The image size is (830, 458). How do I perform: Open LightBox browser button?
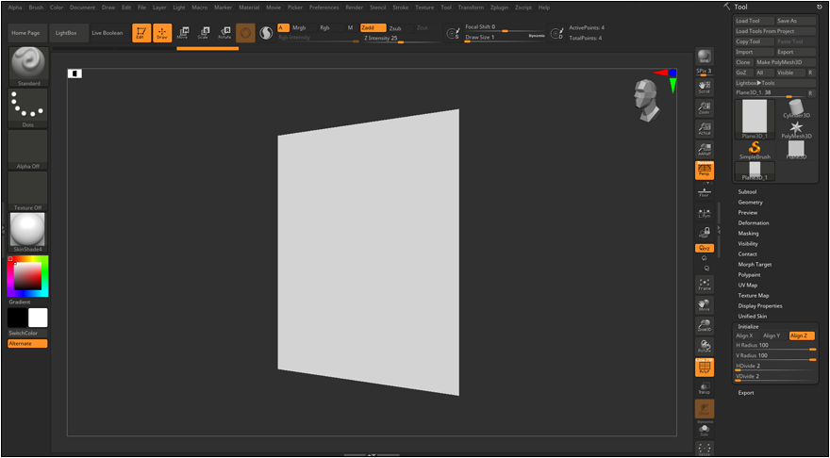point(66,33)
